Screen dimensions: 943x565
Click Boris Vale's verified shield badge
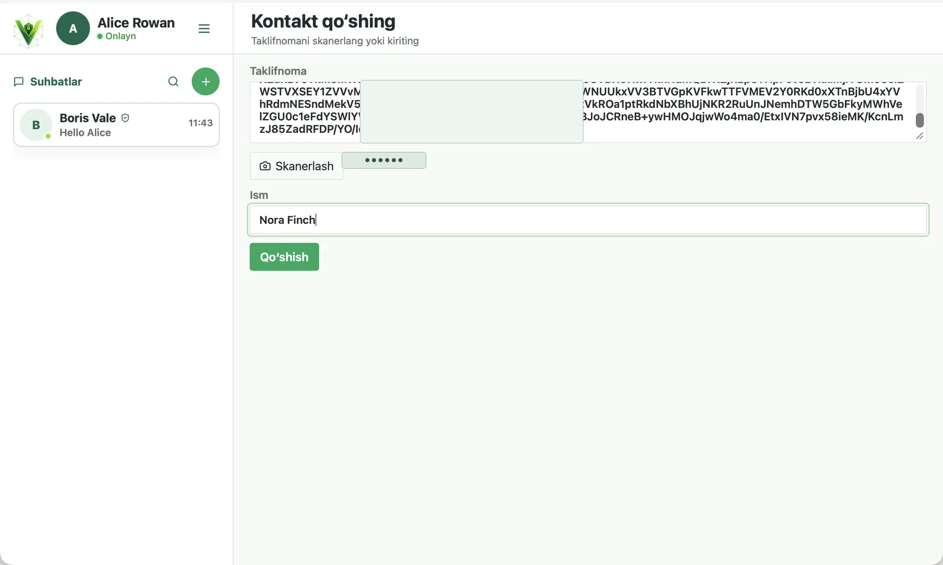(x=125, y=118)
